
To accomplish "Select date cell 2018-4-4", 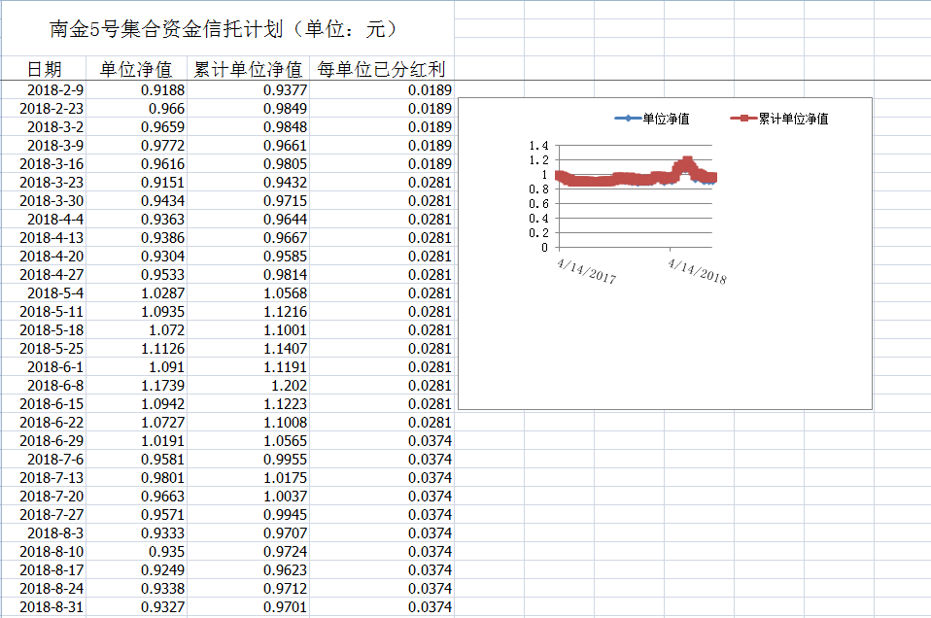I will click(45, 219).
